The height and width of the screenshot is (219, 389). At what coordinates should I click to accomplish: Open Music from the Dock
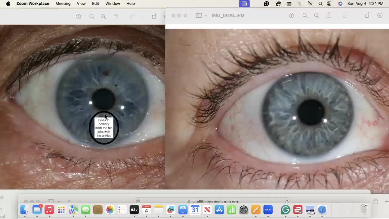[x=49, y=210]
